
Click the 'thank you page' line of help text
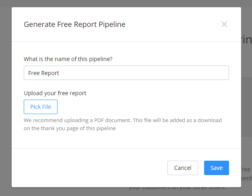pyautogui.click(x=69, y=129)
